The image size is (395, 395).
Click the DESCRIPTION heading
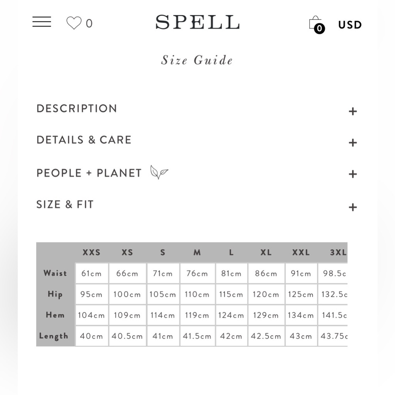click(77, 109)
